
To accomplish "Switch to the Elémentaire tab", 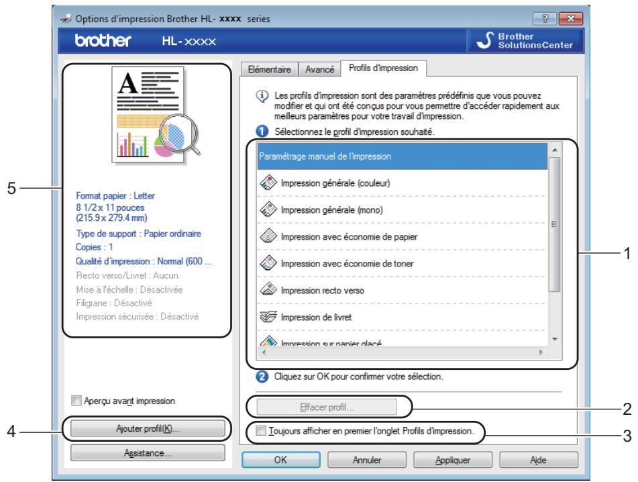I will 270,69.
